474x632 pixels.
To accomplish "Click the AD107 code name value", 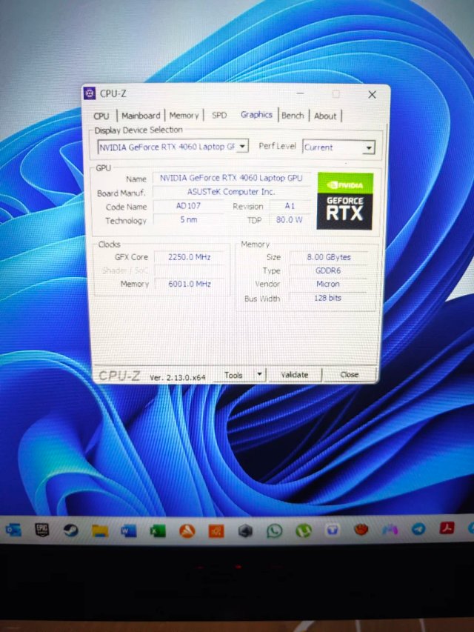I will (188, 205).
